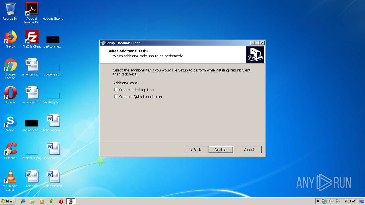Open Chrome from the taskbar
The height and width of the screenshot is (205, 365).
[52, 201]
